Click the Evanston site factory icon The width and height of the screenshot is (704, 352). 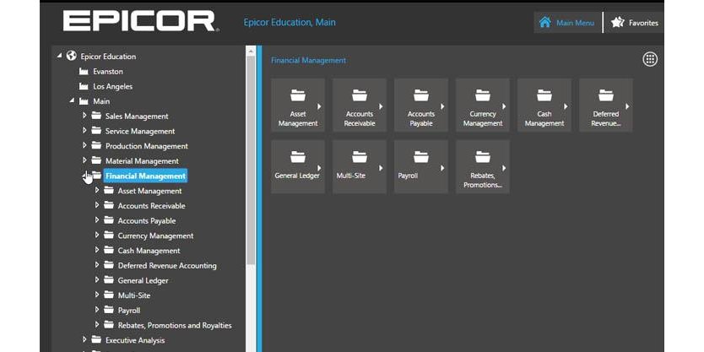click(x=84, y=72)
